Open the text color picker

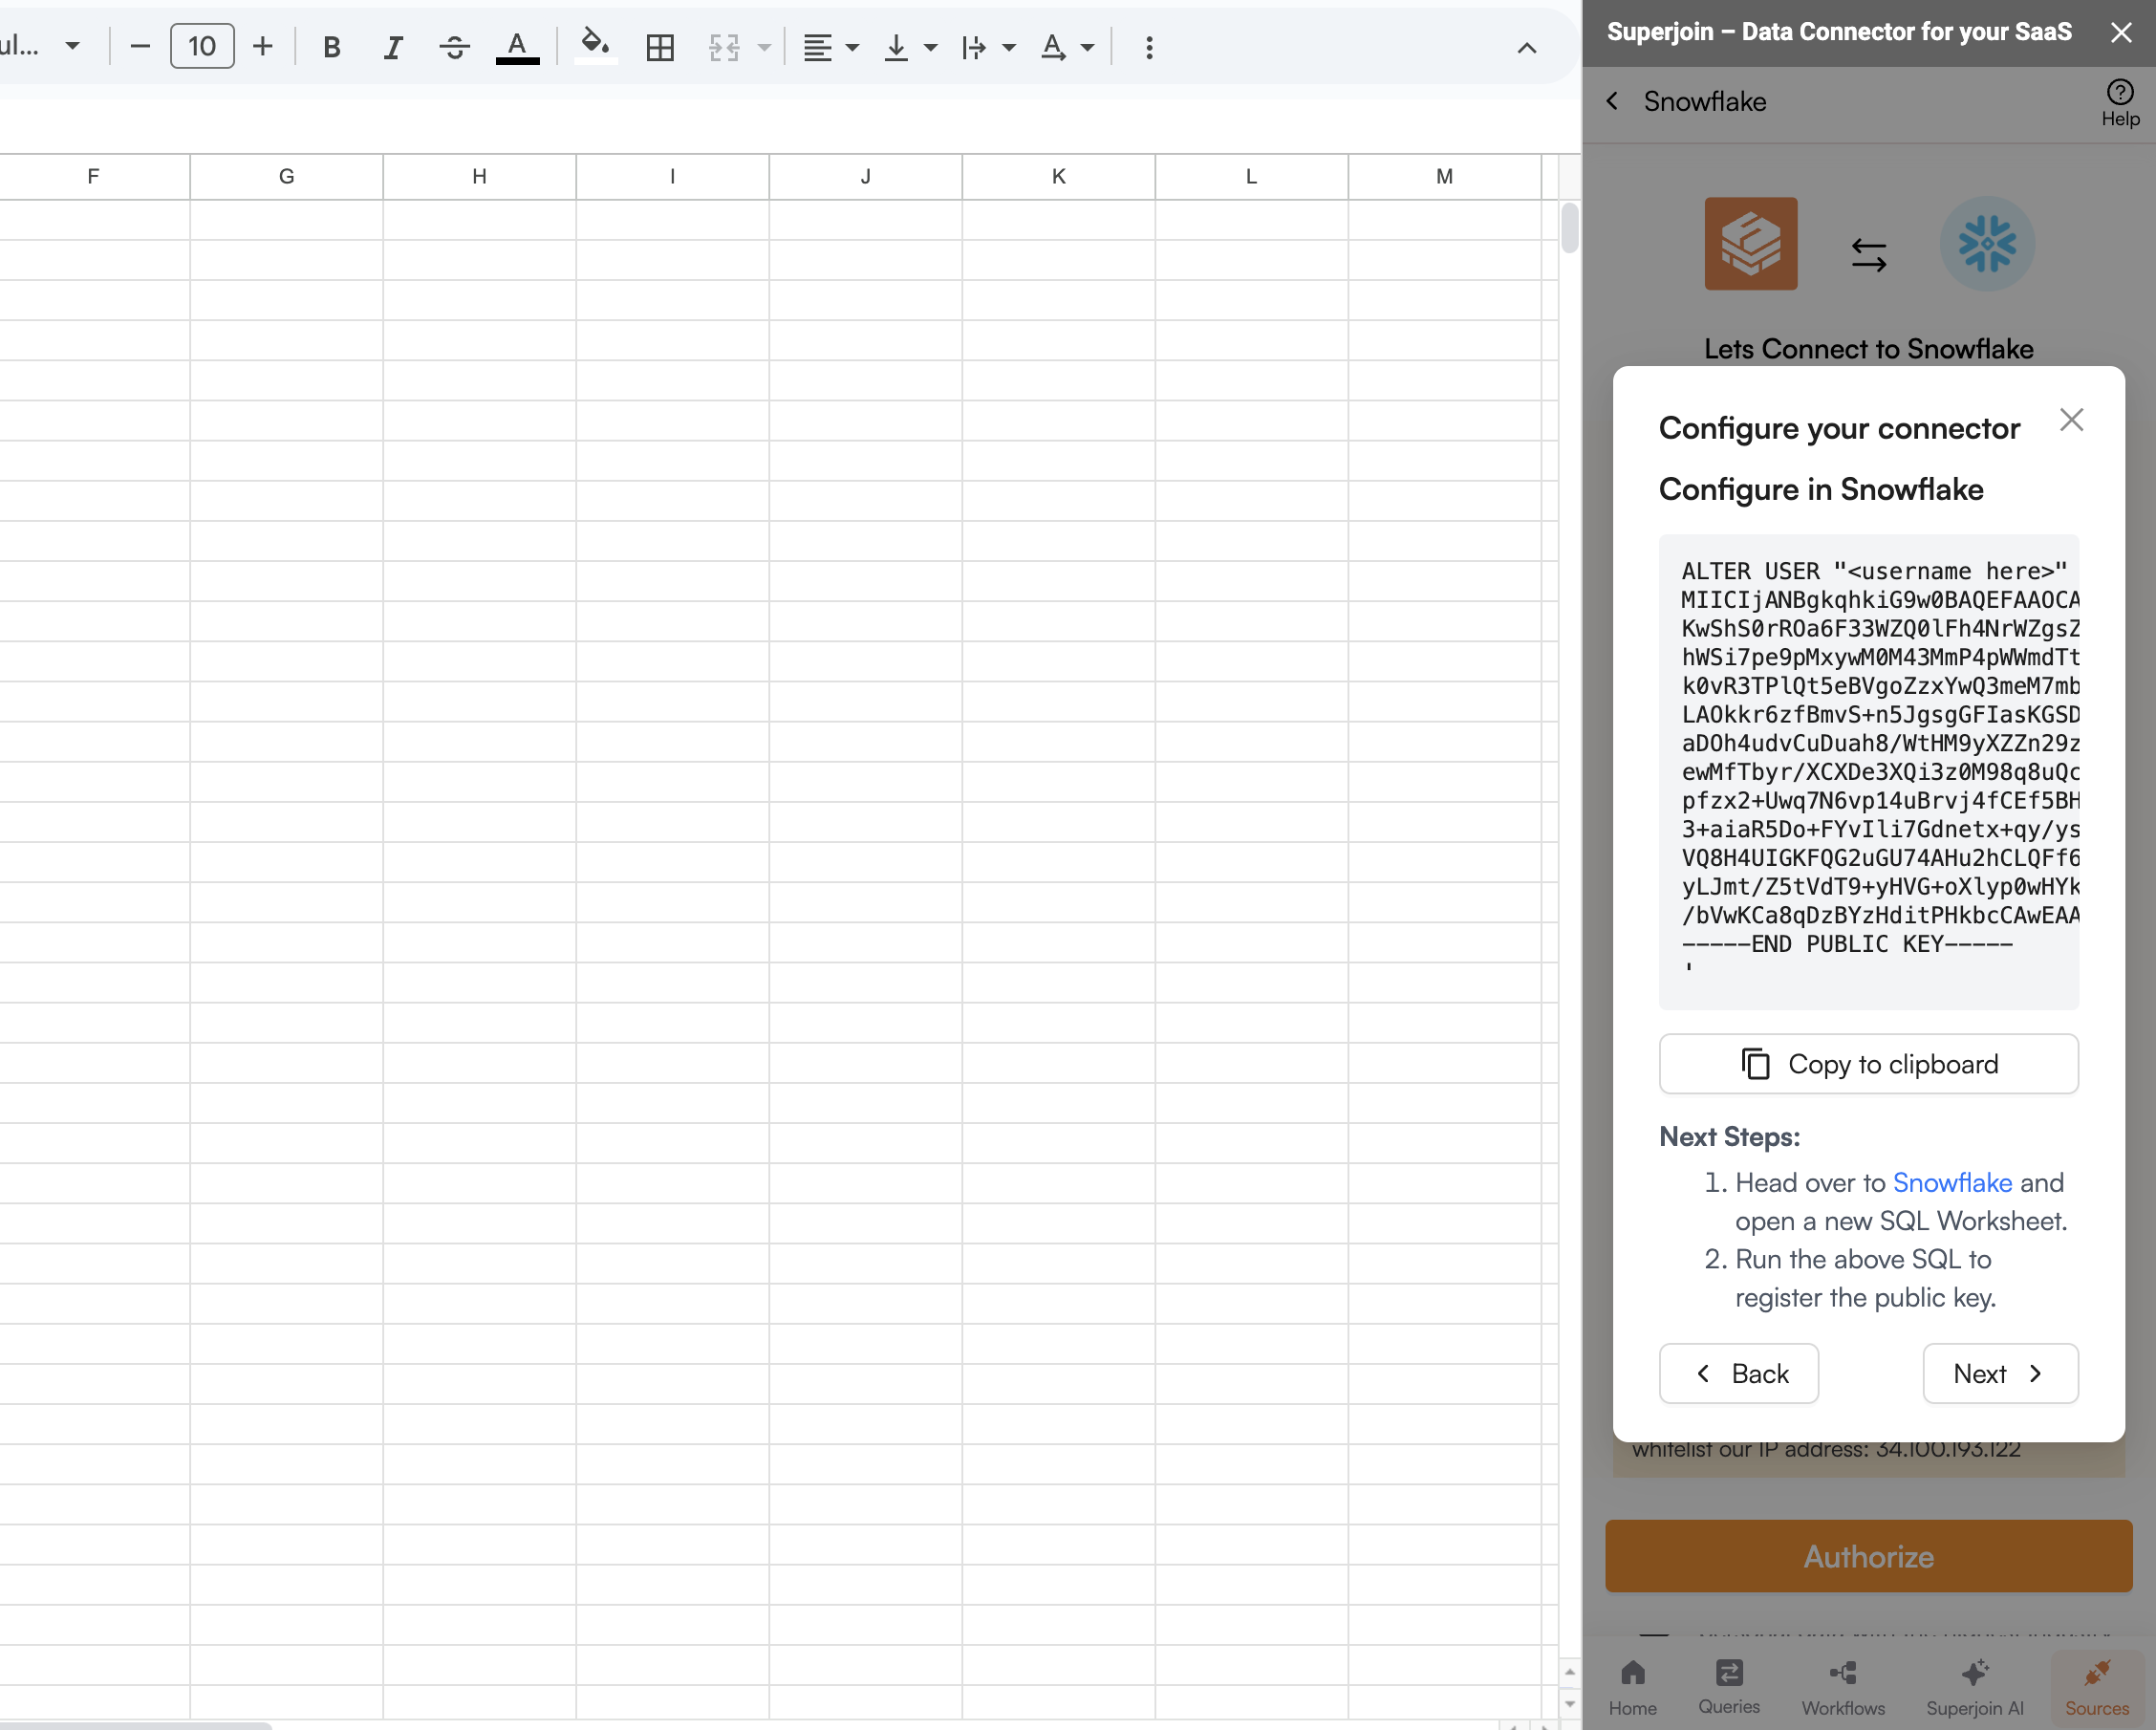coord(517,47)
